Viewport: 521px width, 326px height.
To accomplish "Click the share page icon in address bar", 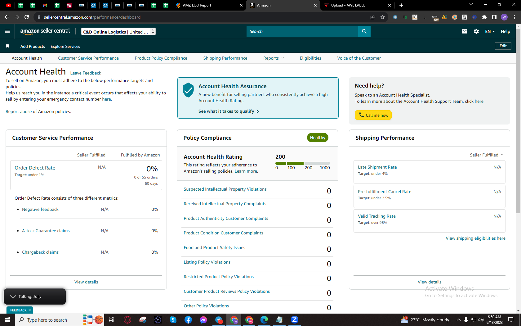I will point(373,17).
